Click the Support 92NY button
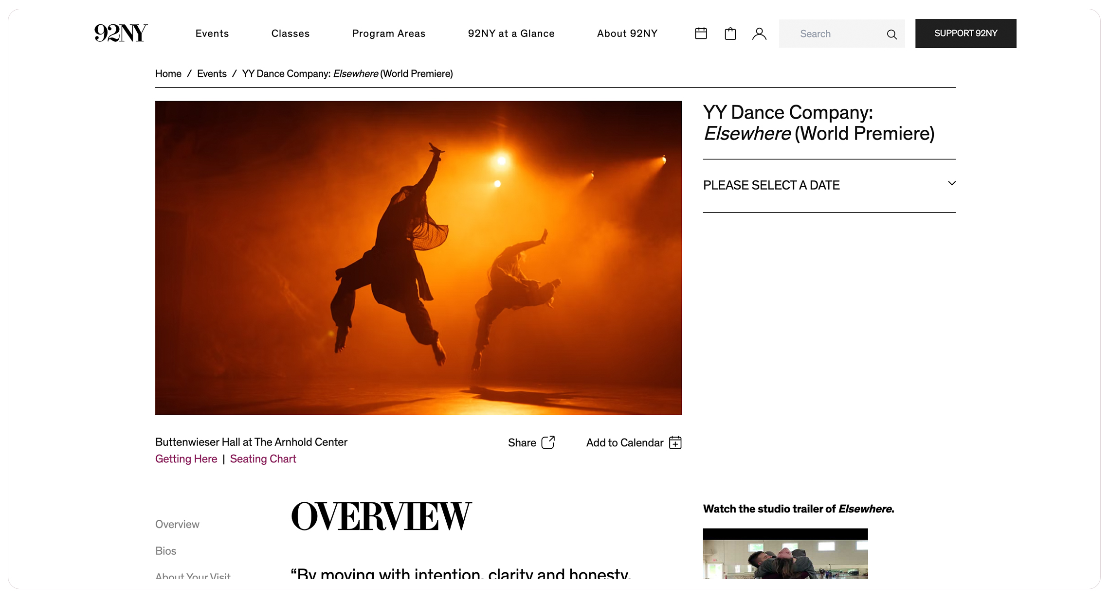Image resolution: width=1109 pixels, height=599 pixels. point(965,34)
